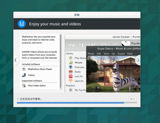Select Last.fm in Rhythmbox sidebar
The image size is (160, 123).
click(x=79, y=76)
